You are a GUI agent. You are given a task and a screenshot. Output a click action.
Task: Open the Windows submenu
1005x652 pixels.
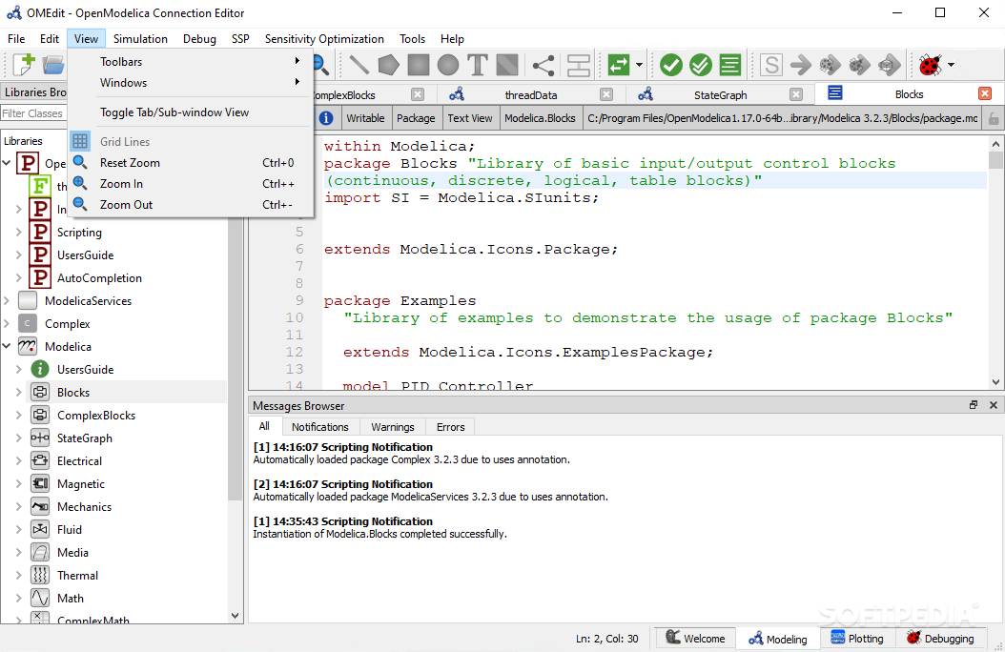tap(191, 83)
